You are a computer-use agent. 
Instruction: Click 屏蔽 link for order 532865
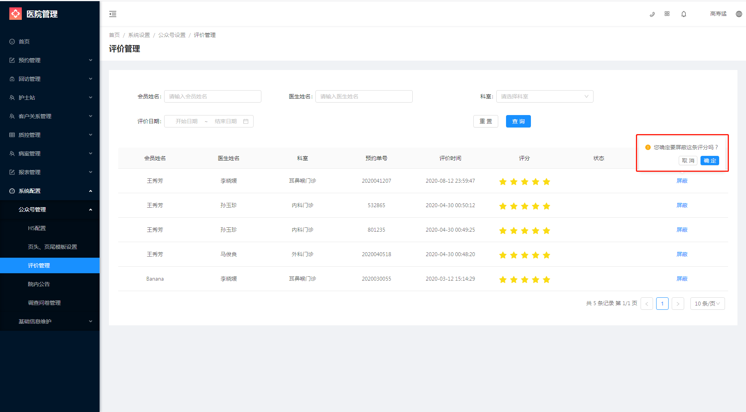pos(682,205)
